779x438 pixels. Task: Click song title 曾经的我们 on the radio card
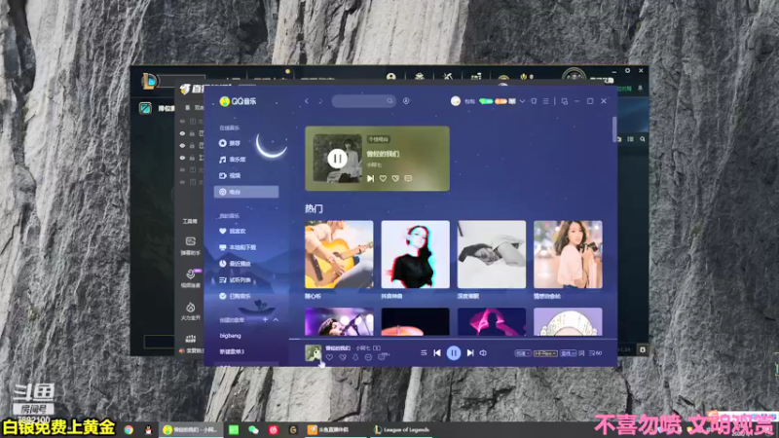pos(383,154)
